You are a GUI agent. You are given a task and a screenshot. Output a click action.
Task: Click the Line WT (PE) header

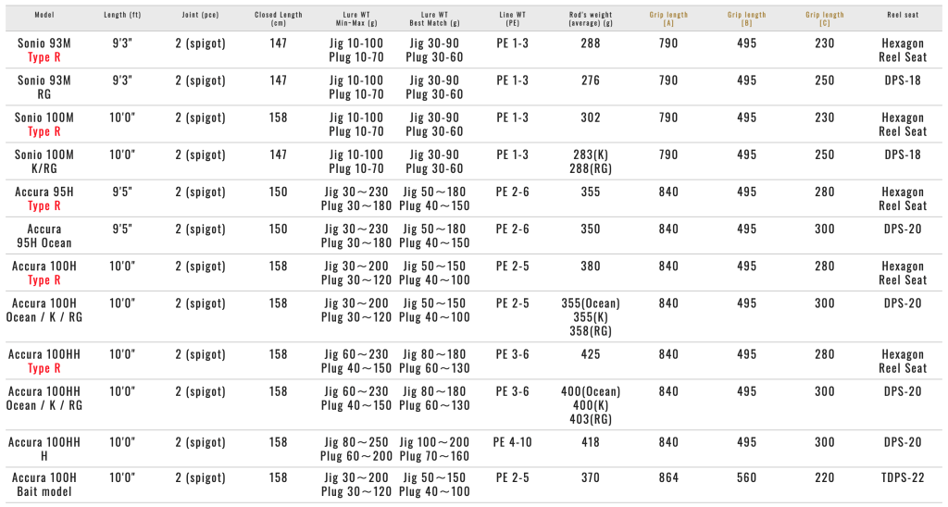[x=512, y=19]
